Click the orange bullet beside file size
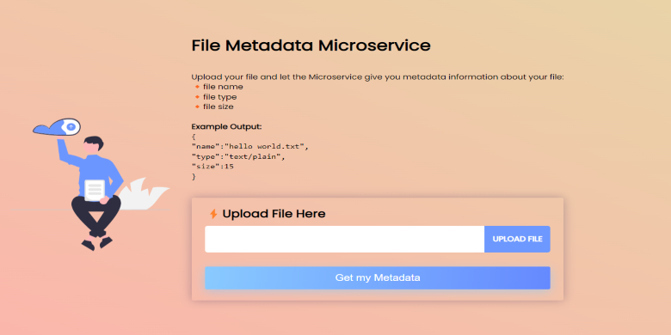The image size is (671, 335). tap(197, 107)
